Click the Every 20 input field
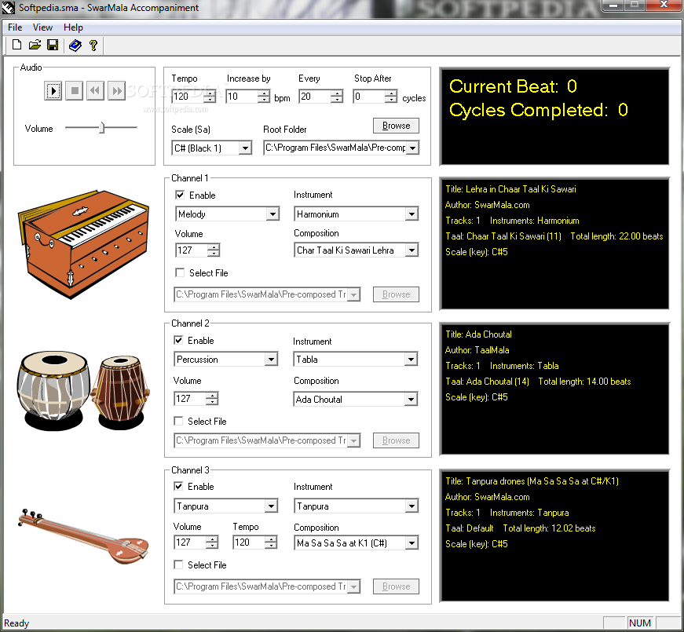 pyautogui.click(x=316, y=97)
